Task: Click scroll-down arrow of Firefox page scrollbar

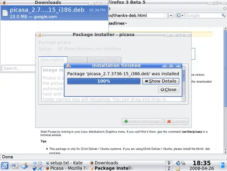Action: (x=225, y=152)
